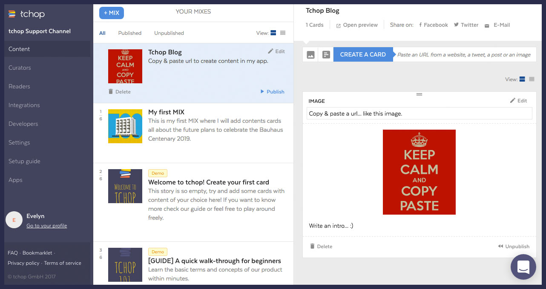Share on Twitter

[x=466, y=25]
